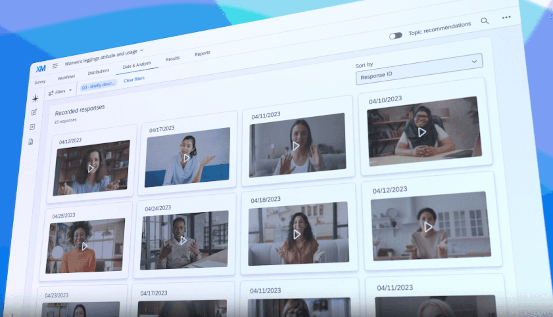
Task: Open the three-dot more options menu
Action: tap(506, 17)
